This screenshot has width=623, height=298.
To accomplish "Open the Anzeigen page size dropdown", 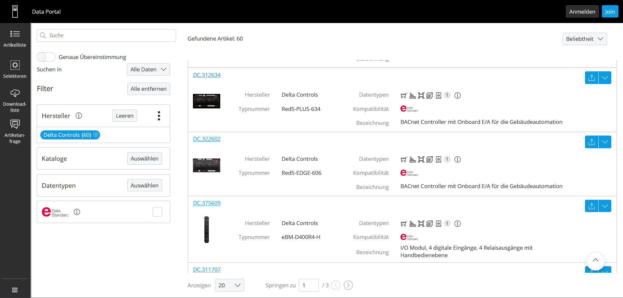I will pyautogui.click(x=229, y=285).
